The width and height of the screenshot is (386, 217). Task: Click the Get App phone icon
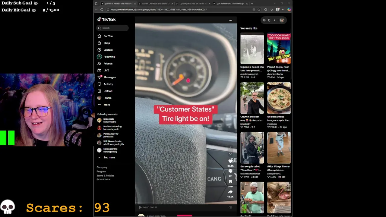click(269, 20)
